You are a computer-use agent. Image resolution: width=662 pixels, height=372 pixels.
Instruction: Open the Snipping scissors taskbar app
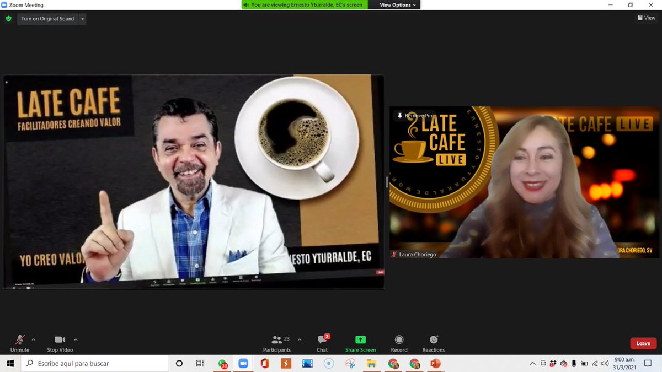[350, 364]
